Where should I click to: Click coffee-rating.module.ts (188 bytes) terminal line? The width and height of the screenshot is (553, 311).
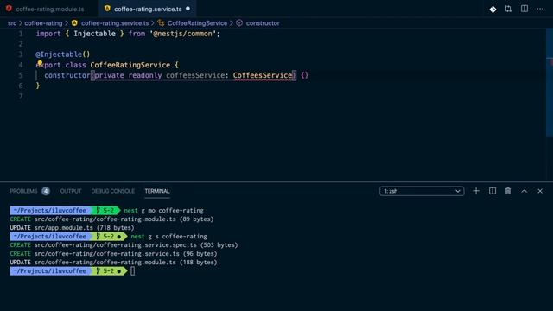coord(113,263)
